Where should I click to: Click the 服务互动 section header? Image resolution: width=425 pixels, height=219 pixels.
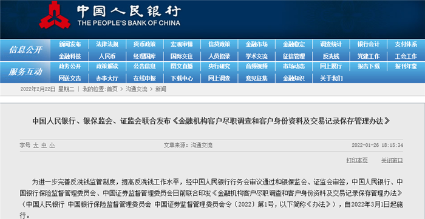pos(25,72)
